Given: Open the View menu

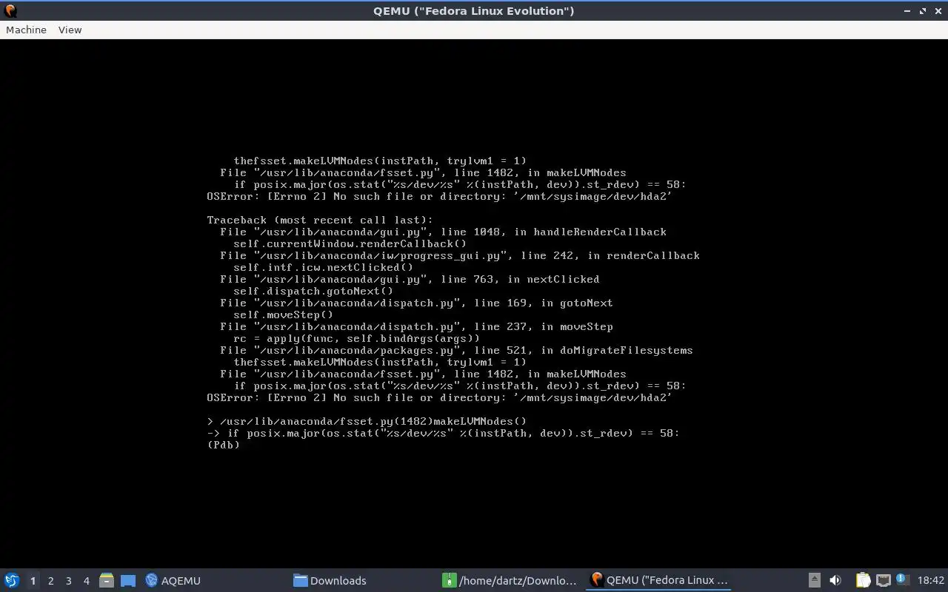Looking at the screenshot, I should coord(70,30).
